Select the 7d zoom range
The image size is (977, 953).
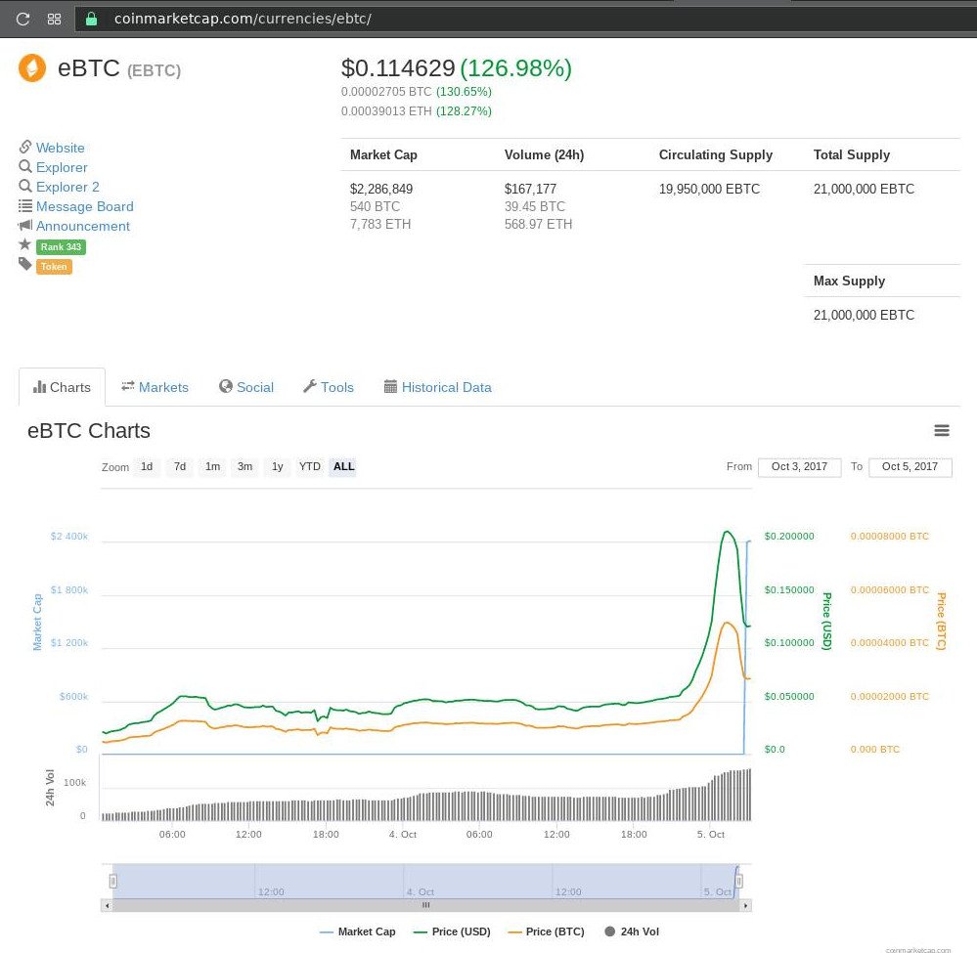[179, 466]
